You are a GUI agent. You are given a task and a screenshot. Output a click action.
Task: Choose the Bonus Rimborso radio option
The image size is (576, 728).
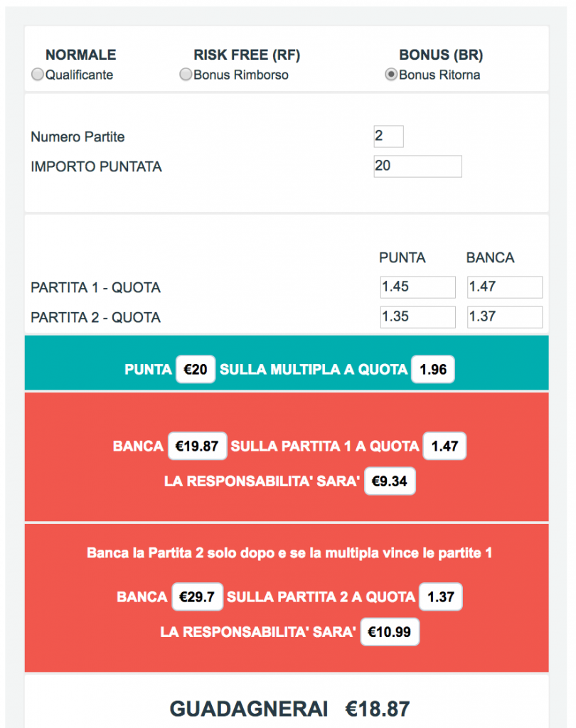186,75
